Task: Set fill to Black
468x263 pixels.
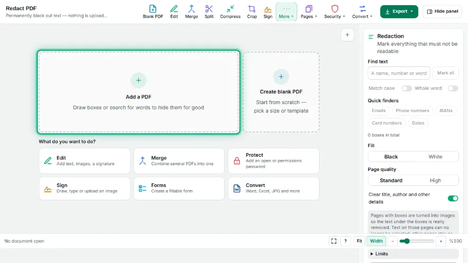Action: coord(391,157)
